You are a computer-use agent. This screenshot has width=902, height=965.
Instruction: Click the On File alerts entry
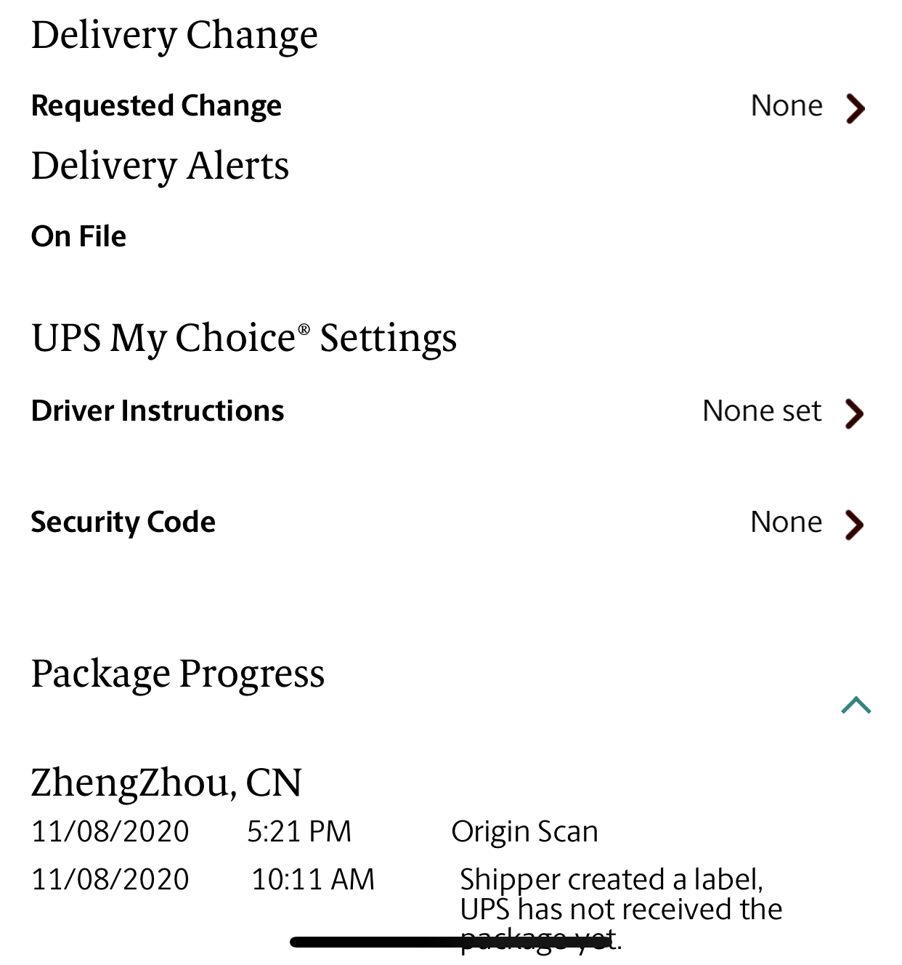tap(78, 237)
